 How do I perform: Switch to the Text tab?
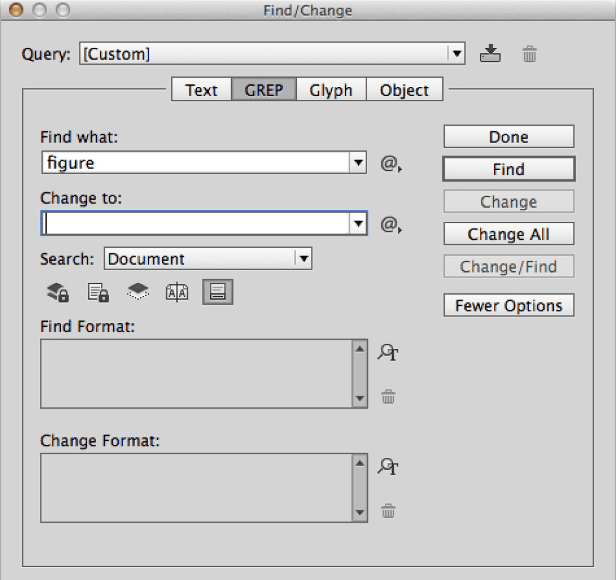coord(201,90)
